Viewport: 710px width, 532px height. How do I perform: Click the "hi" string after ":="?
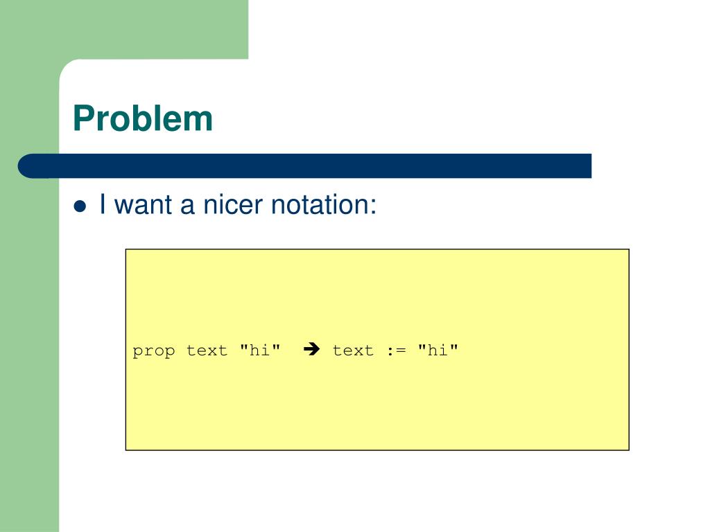pyautogui.click(x=438, y=350)
